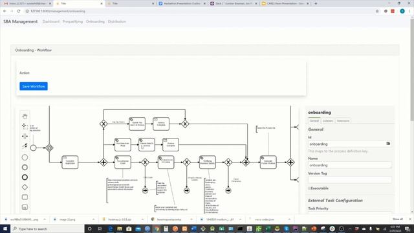Select the first task in the middle branch

click(x=123, y=144)
